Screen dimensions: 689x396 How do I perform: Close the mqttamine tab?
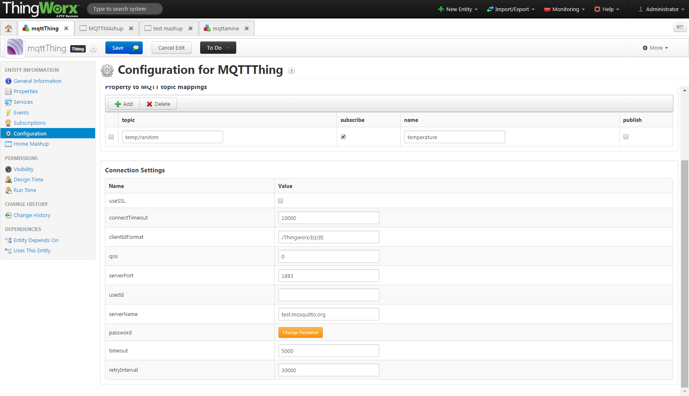246,28
